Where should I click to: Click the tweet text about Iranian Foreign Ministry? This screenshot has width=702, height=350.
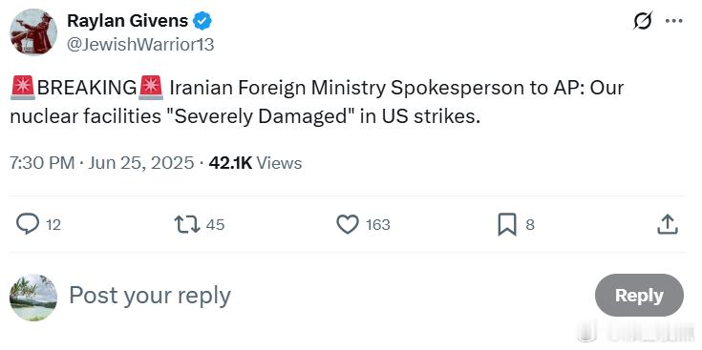316,102
